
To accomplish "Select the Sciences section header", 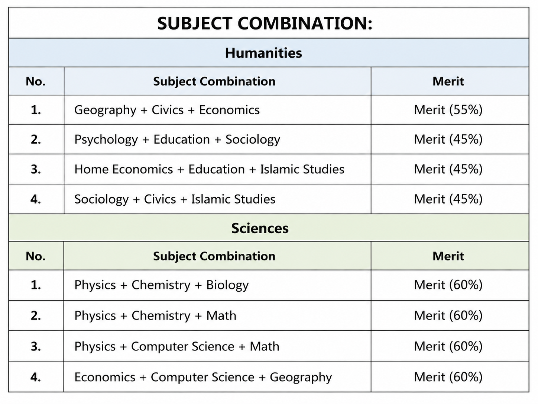I will (260, 228).
